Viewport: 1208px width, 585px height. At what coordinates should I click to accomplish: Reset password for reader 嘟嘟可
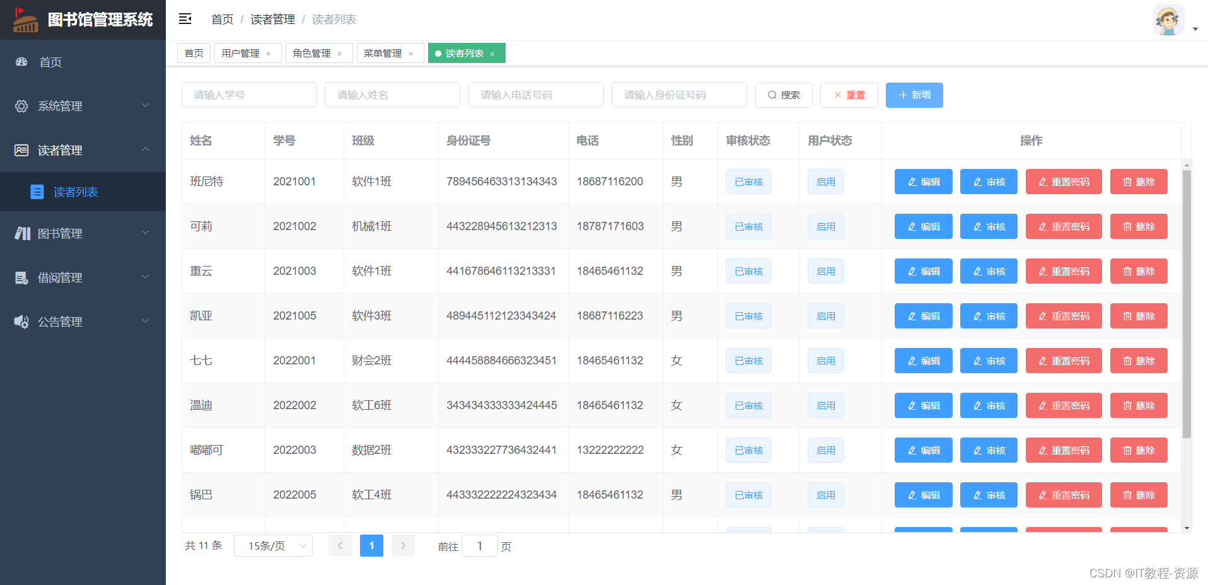point(1064,450)
